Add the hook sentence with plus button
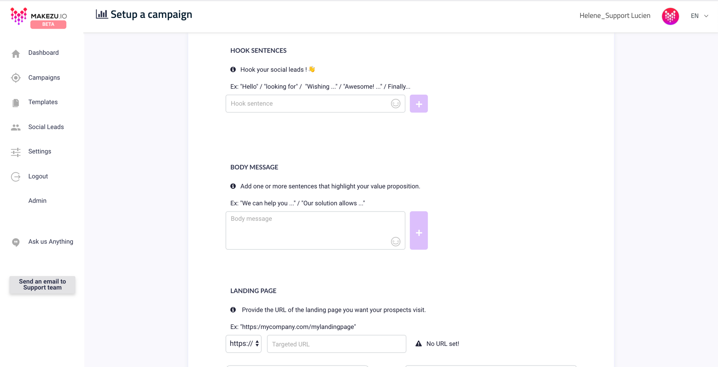Screen dimensions: 718x367 click(x=419, y=104)
